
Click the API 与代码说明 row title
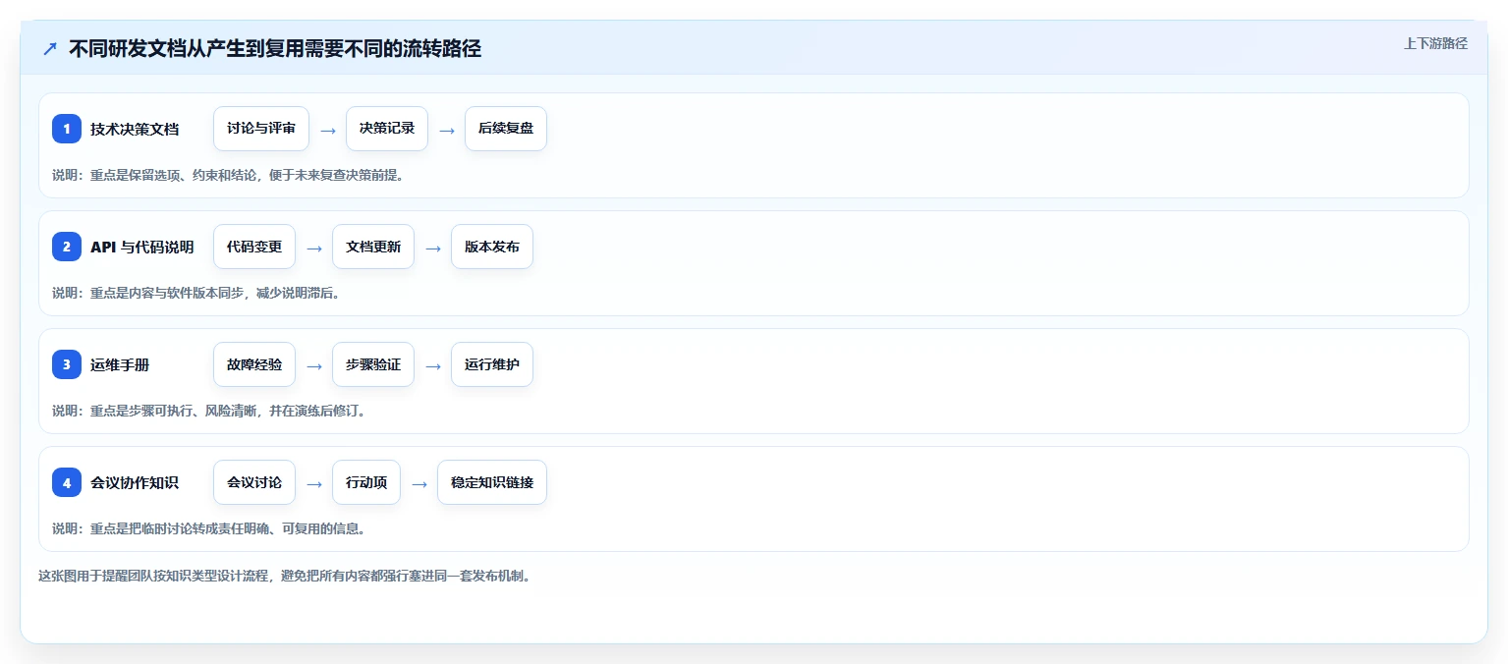[142, 247]
